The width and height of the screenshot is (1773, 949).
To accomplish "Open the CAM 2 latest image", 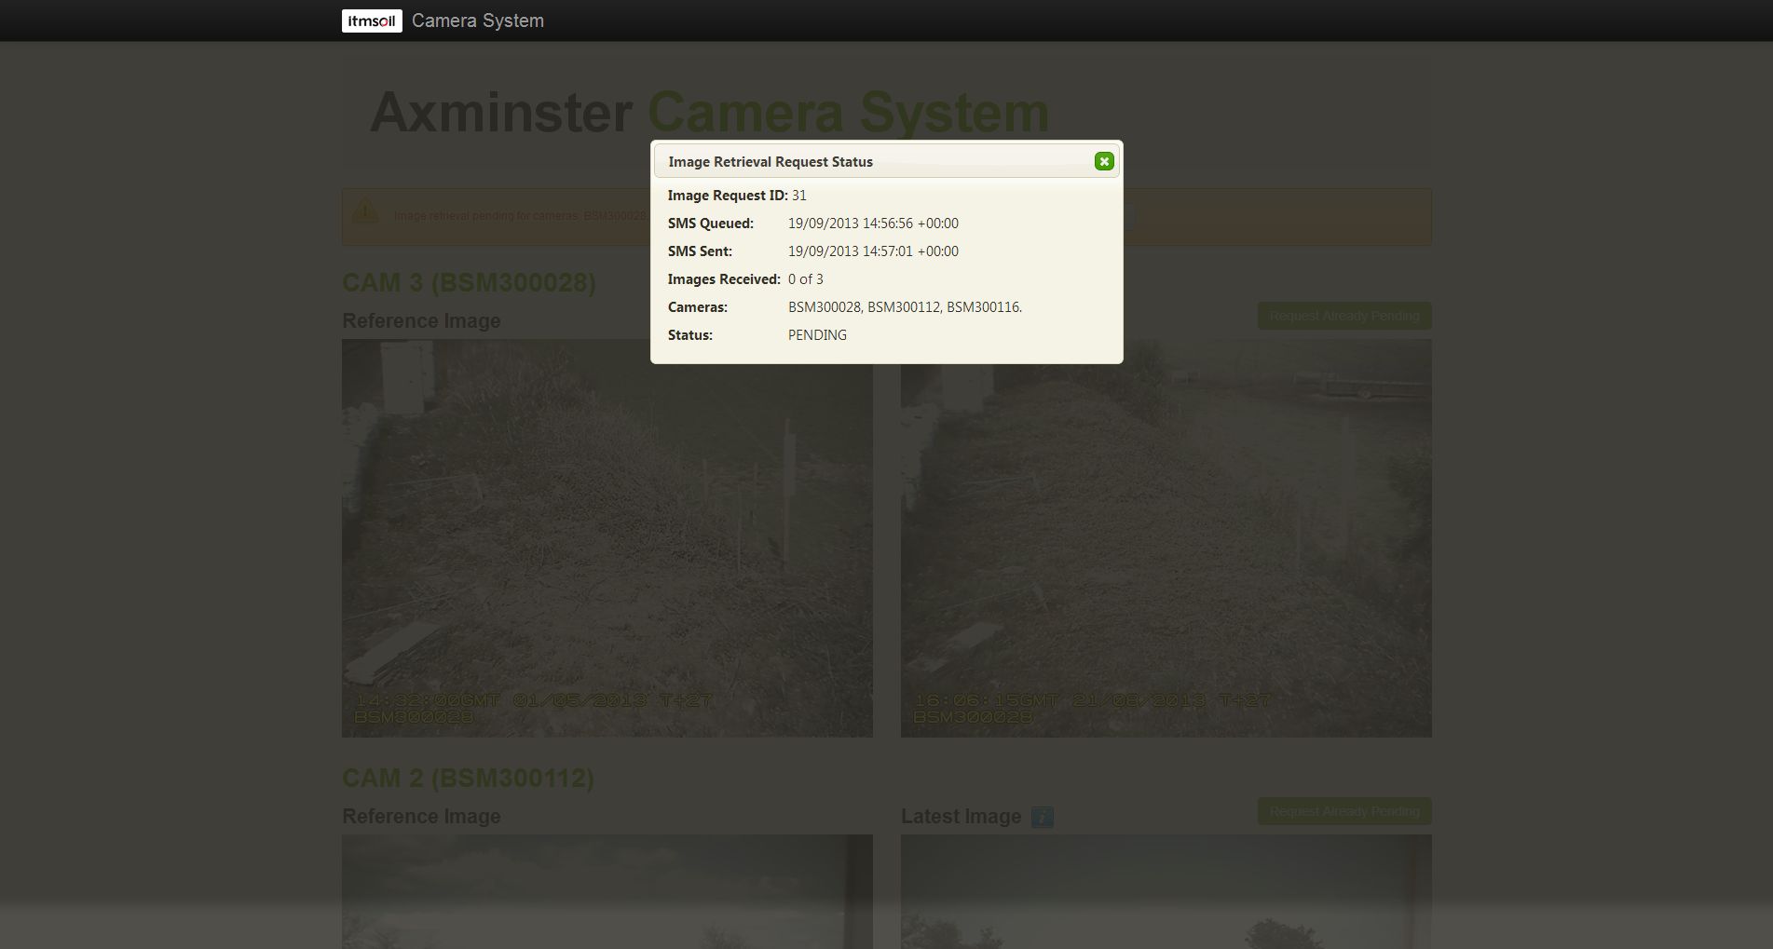I will coord(1166,890).
